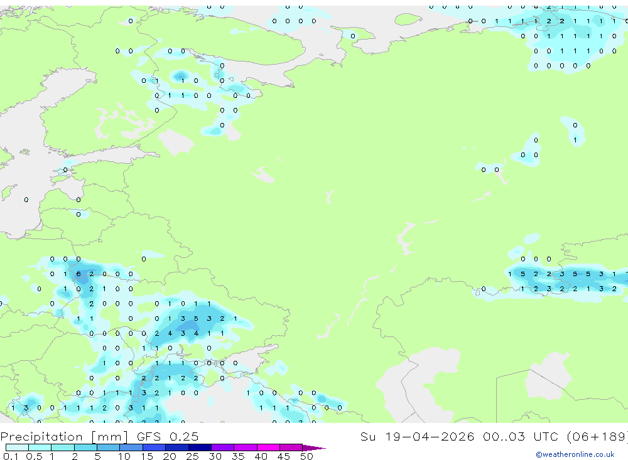This screenshot has height=460, width=628.
Task: Click the 1–2 mm legend color box
Action: coord(63,447)
